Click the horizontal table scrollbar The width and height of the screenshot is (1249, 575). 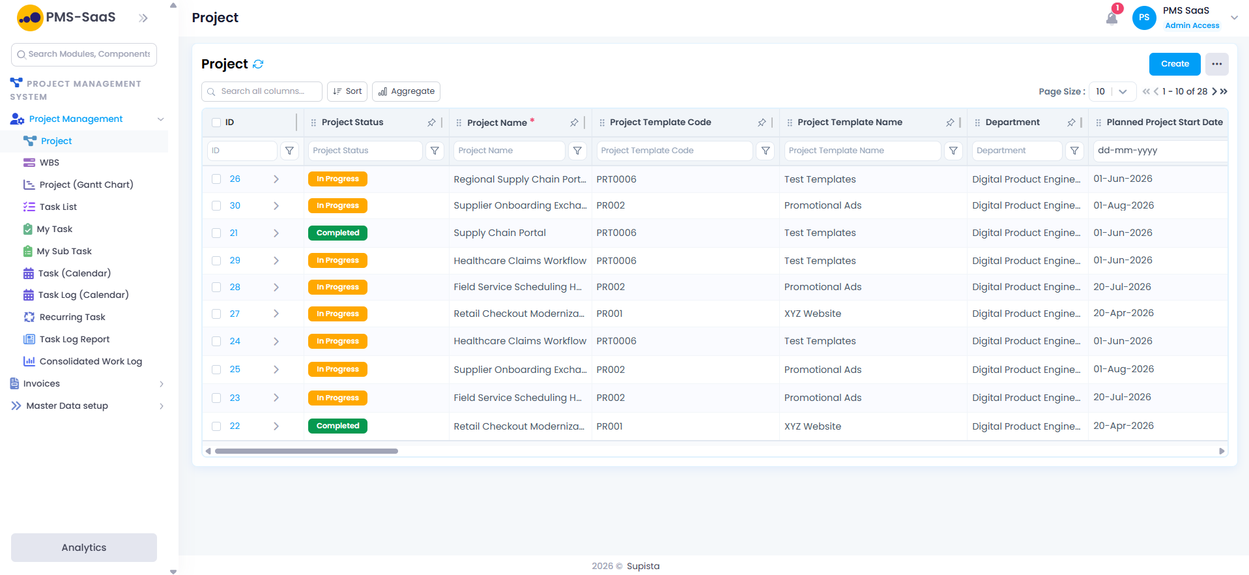click(x=306, y=451)
